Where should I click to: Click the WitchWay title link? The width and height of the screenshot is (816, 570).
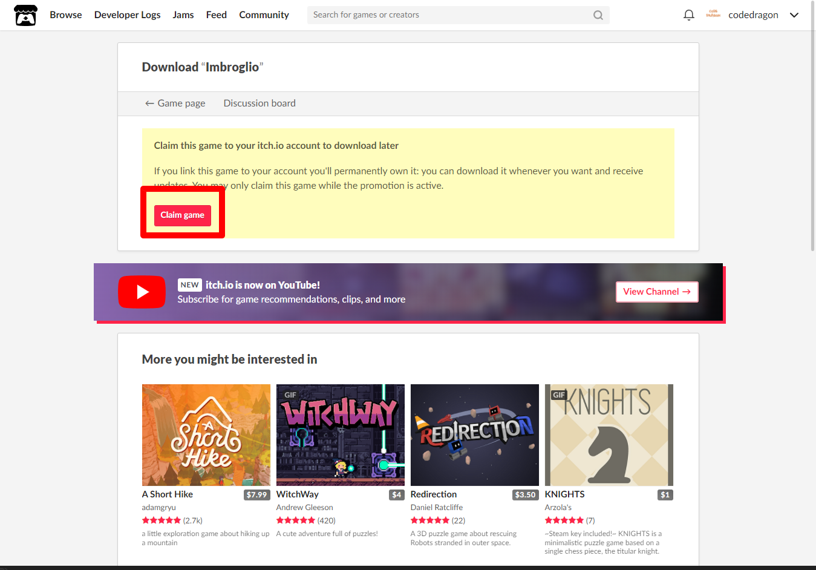[x=298, y=494]
